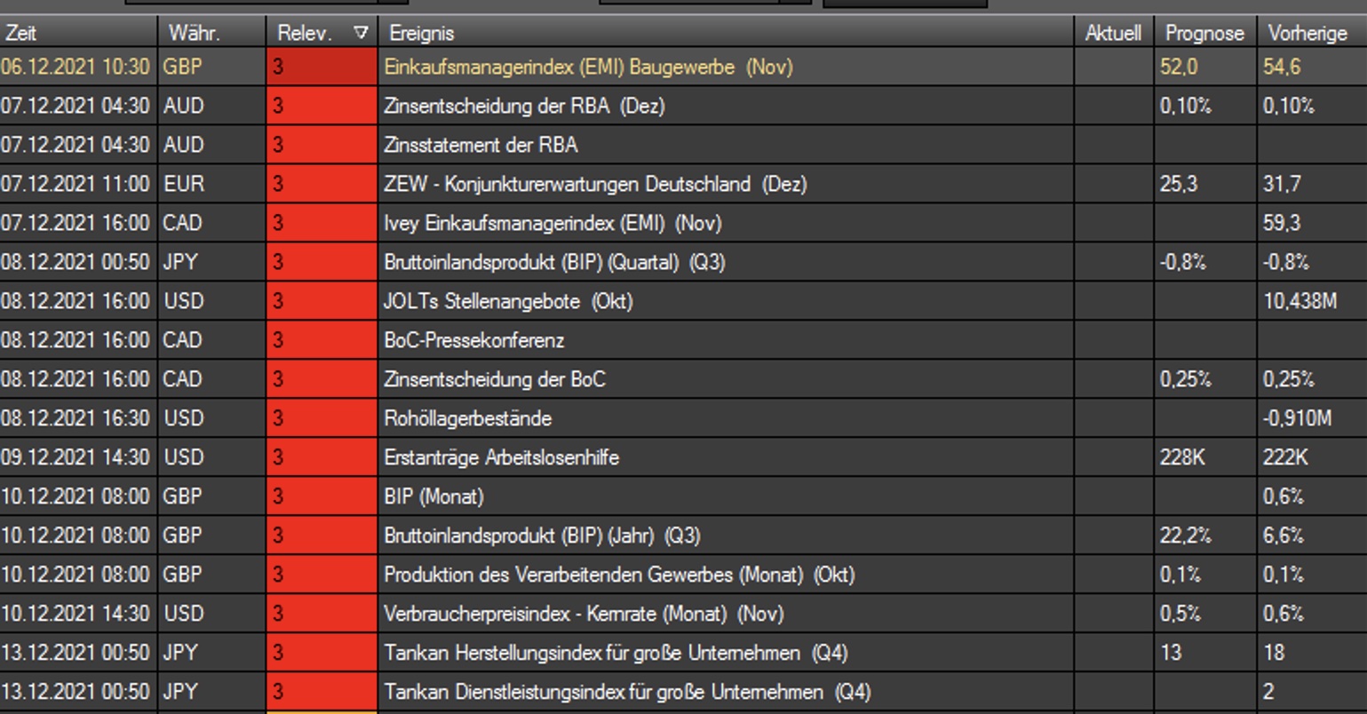Select Zinsentscheidung der BoC row
1367x714 pixels.
coord(494,380)
